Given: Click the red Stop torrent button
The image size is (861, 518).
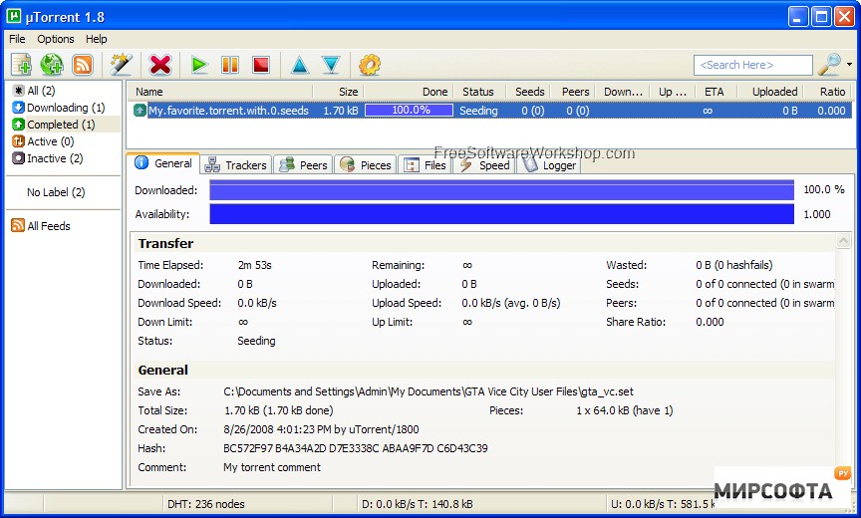Looking at the screenshot, I should (x=261, y=65).
